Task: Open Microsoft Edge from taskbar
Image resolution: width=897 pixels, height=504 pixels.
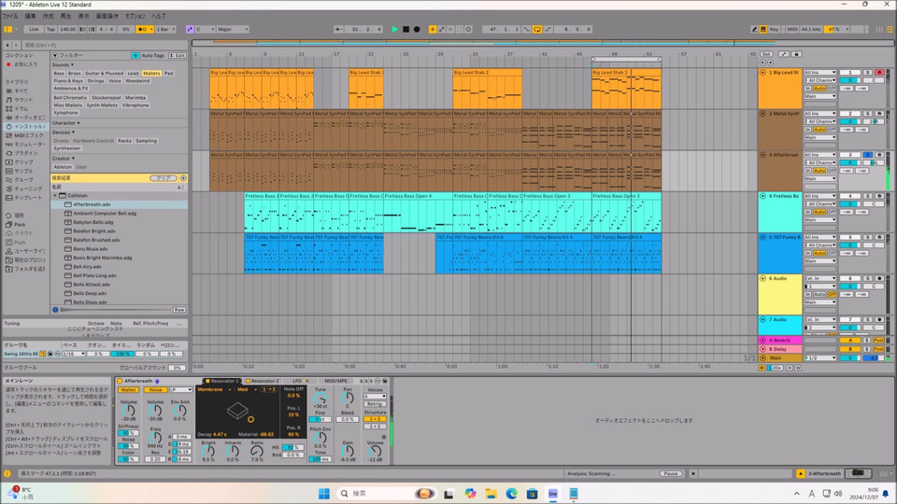Action: [511, 493]
